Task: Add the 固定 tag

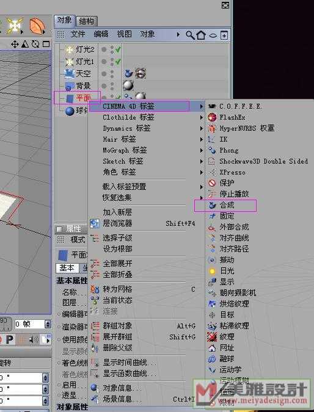Action: (221, 216)
